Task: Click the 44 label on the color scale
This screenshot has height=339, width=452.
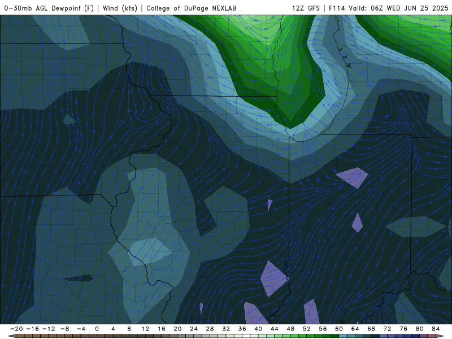Action: pyautogui.click(x=275, y=329)
